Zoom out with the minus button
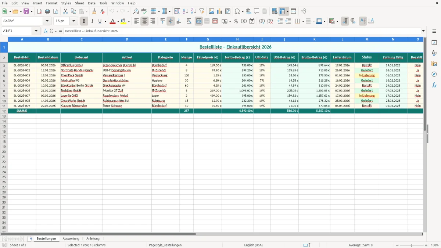The width and height of the screenshot is (441, 248). [x=397, y=245]
